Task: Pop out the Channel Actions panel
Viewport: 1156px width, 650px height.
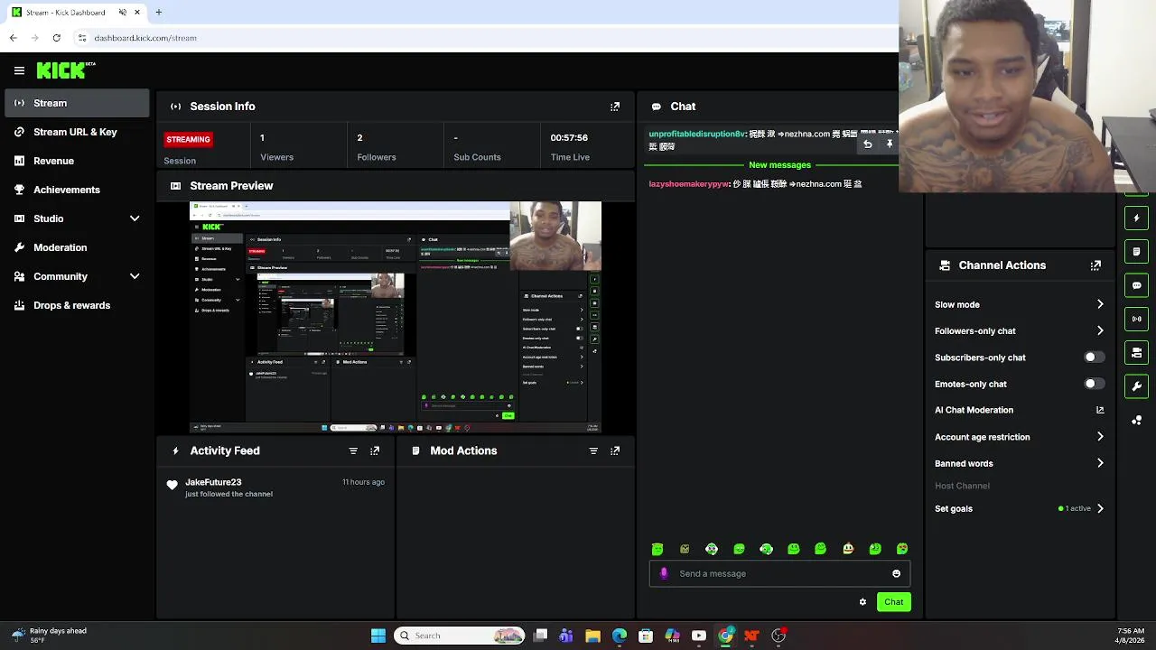Action: tap(1095, 265)
